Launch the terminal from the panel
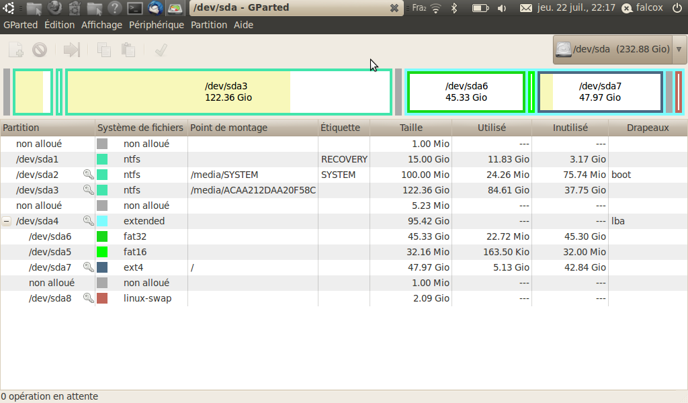This screenshot has width=688, height=403. pos(134,7)
